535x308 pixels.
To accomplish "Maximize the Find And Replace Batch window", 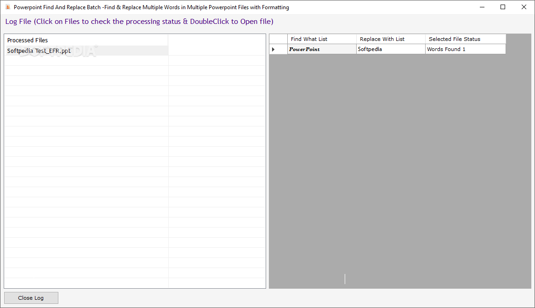I will 503,7.
